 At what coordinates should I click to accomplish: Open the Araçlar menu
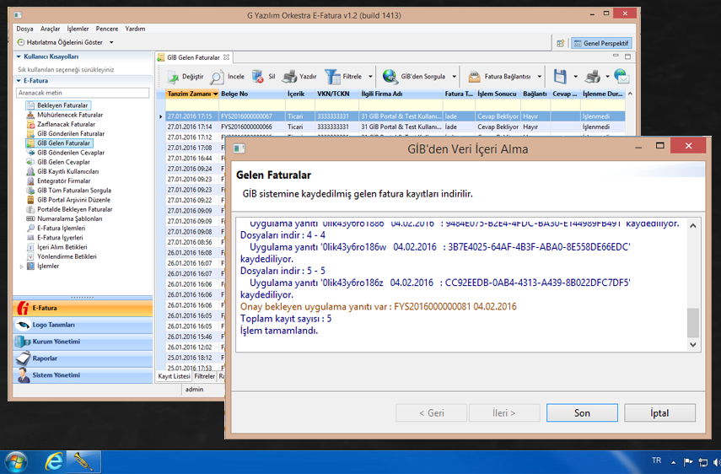click(50, 29)
